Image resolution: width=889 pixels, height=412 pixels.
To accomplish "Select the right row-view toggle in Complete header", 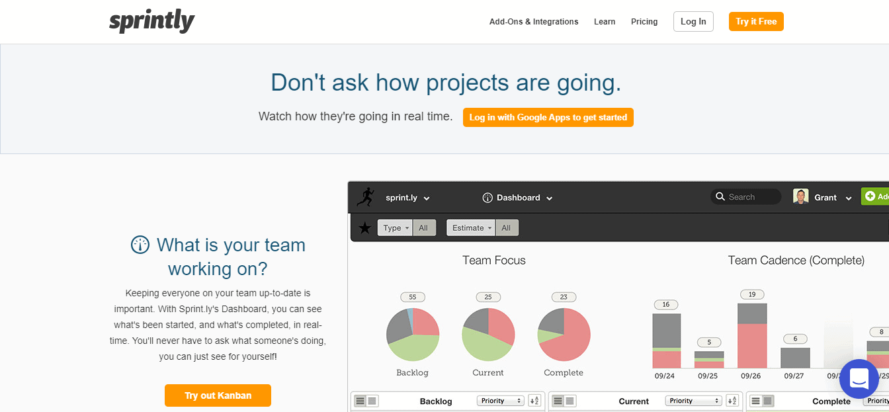I will pos(768,401).
